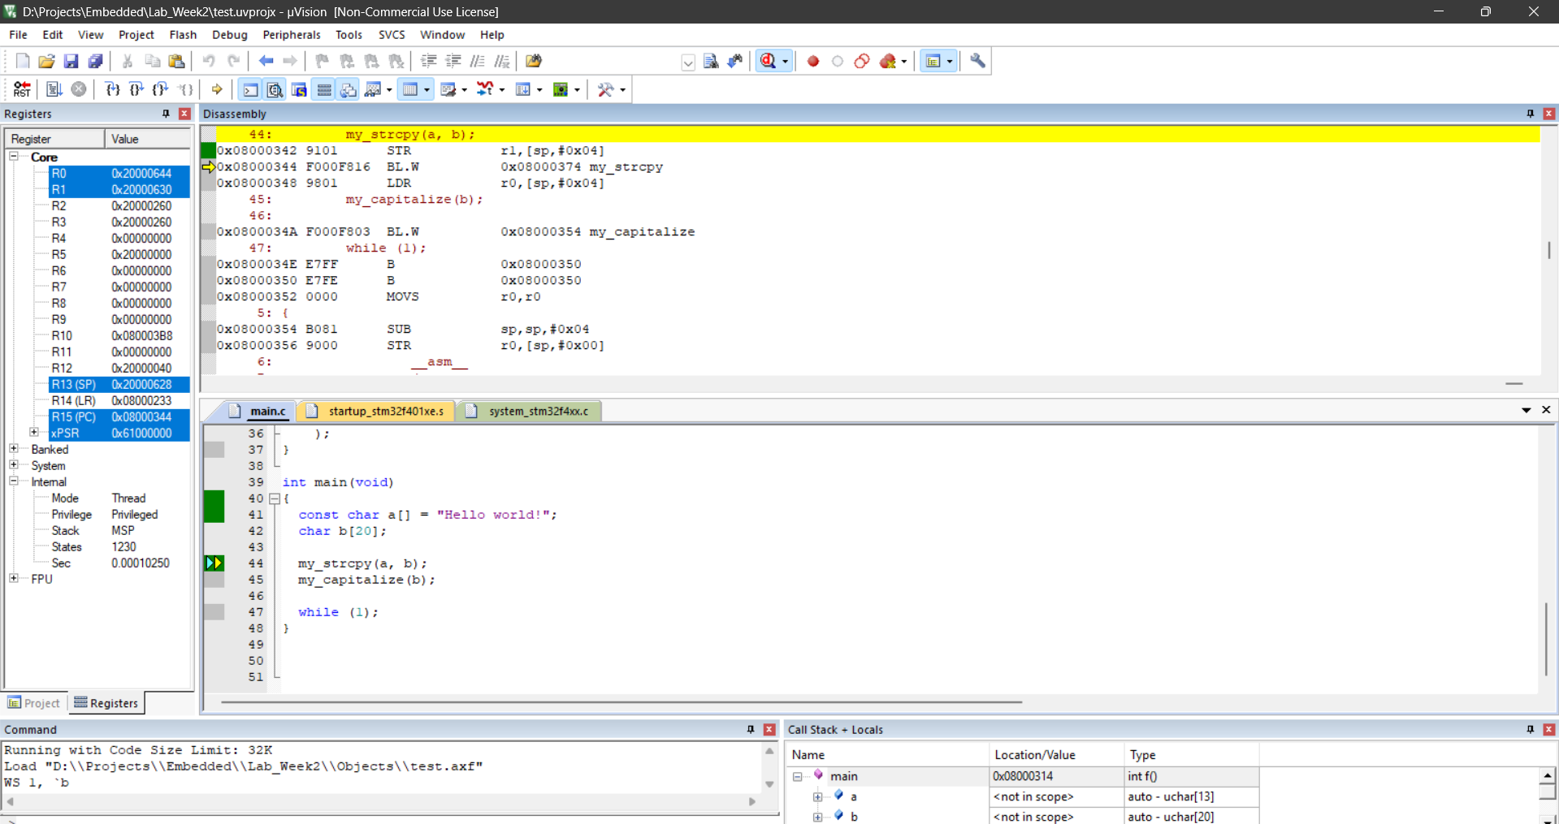Switch to startup_stm32f401xe.s tab
Screen dimensions: 1559x824
click(385, 411)
